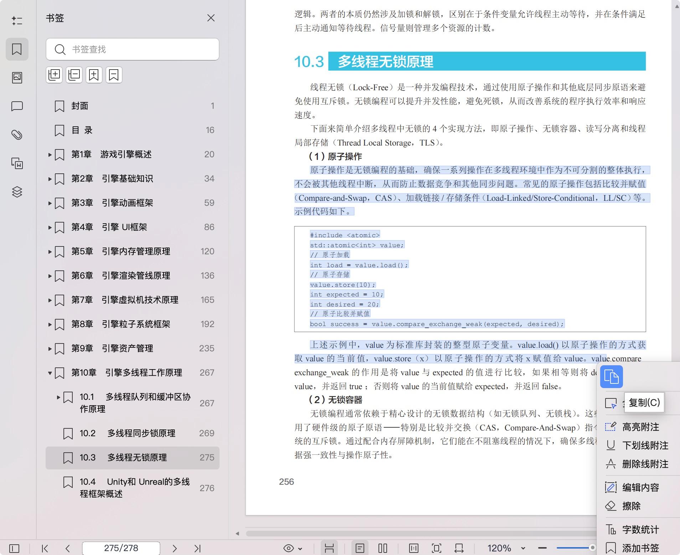Choose 删除线附注 from context menu
The image size is (680, 555).
[638, 464]
